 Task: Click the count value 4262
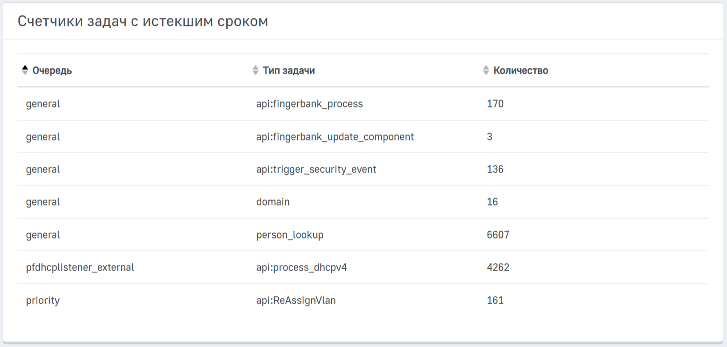pyautogui.click(x=498, y=268)
